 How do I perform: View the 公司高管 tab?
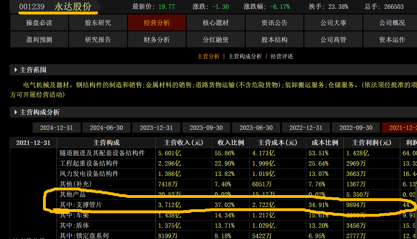(x=333, y=40)
